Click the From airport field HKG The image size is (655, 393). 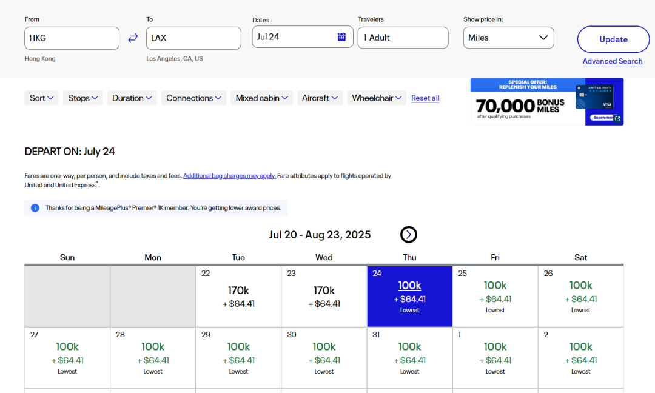click(72, 38)
